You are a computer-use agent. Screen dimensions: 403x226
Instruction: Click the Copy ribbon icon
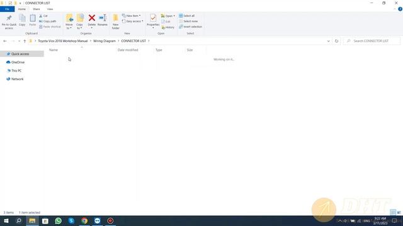pos(22,21)
